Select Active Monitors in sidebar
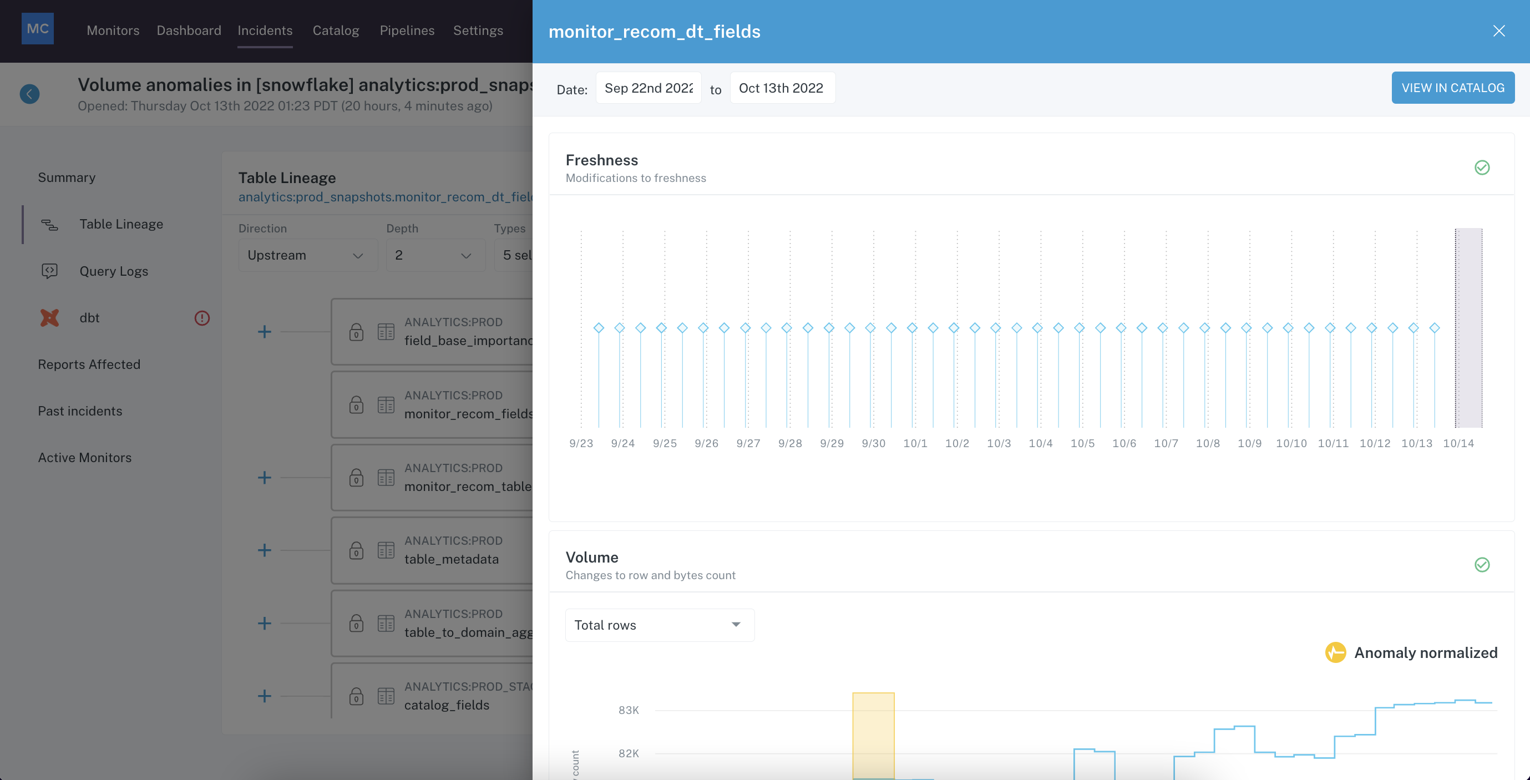 [85, 458]
